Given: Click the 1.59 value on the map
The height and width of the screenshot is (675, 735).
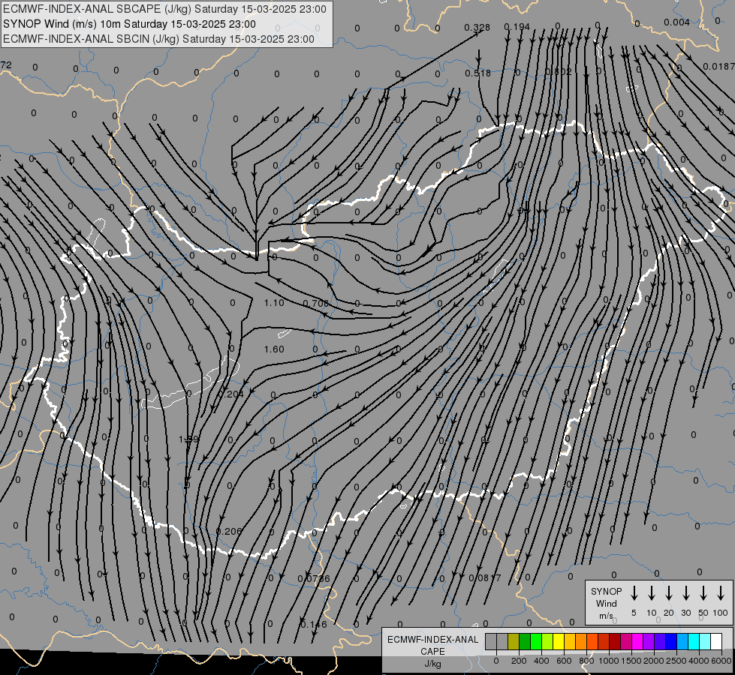Looking at the screenshot, I should (x=189, y=439).
